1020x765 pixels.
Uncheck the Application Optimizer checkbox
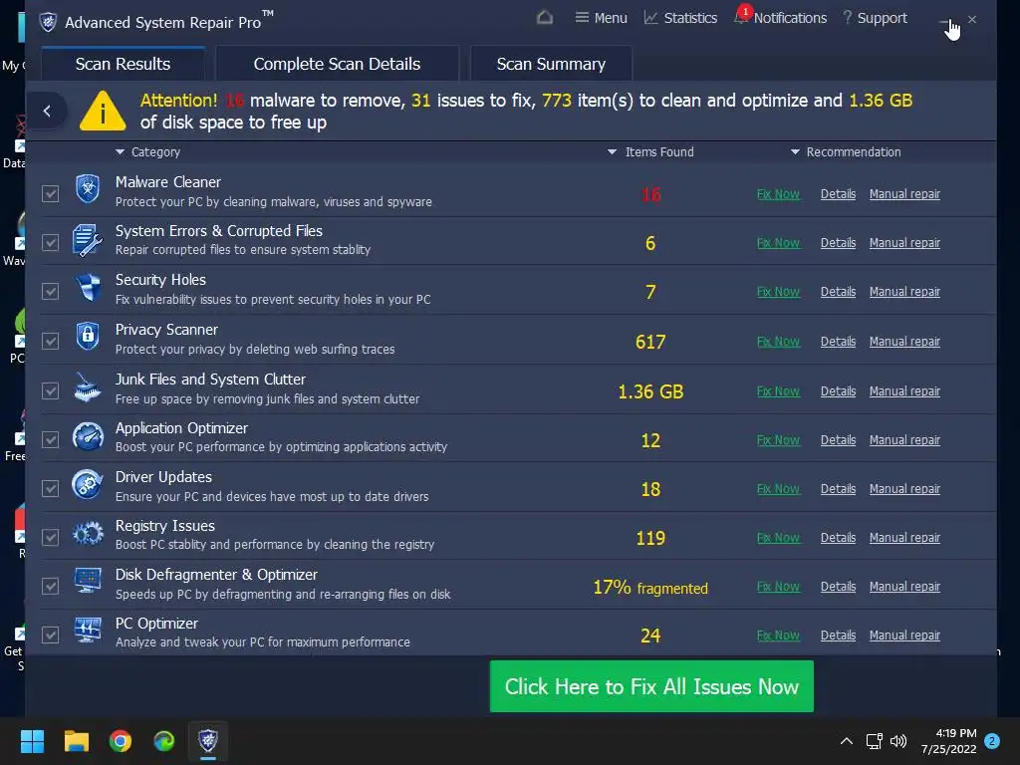click(50, 439)
